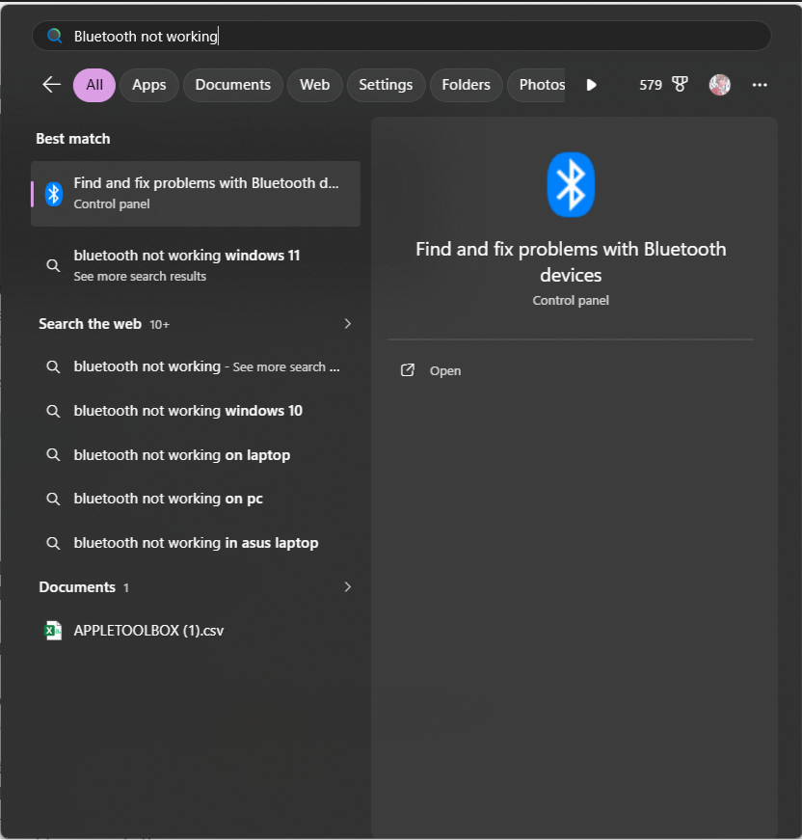Click the search magnifier icon in search box
The image size is (802, 840).
click(54, 36)
